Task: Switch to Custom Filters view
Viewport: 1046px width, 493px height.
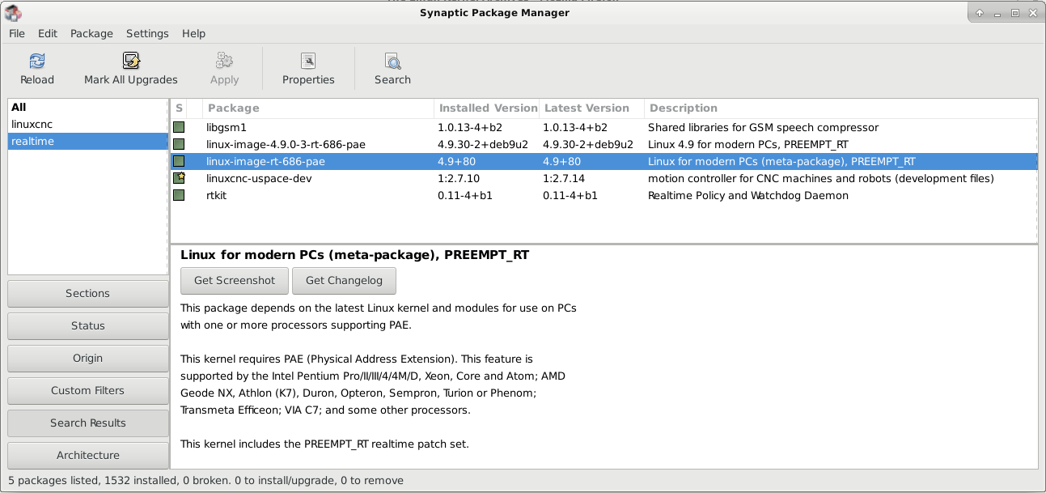Action: 88,390
